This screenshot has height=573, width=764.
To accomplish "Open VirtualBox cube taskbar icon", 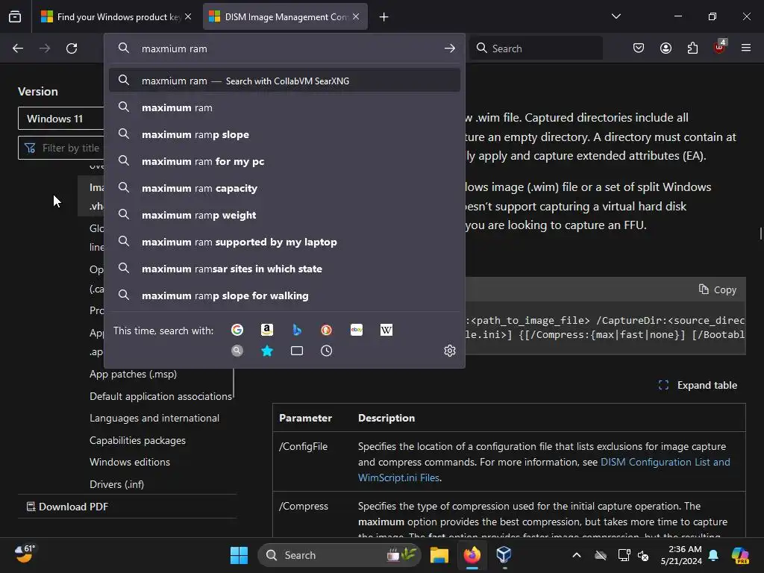I will point(504,555).
